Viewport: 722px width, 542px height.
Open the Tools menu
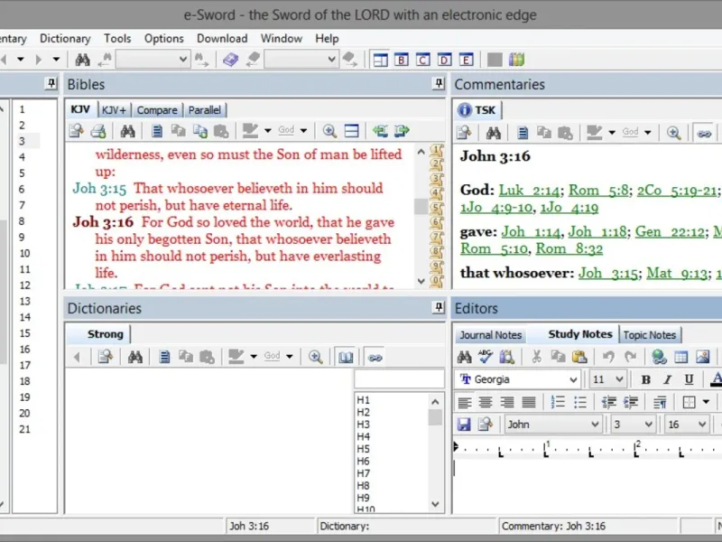(x=117, y=39)
